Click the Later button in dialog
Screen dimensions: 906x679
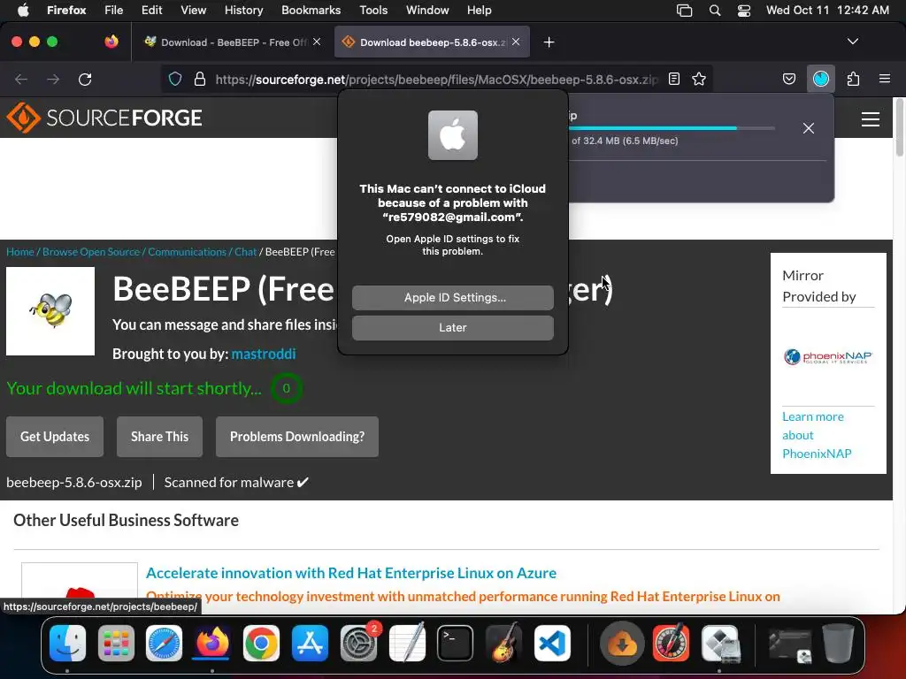[x=452, y=327]
